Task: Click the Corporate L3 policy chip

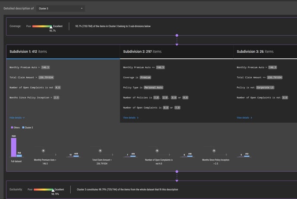Action: (x=265, y=88)
